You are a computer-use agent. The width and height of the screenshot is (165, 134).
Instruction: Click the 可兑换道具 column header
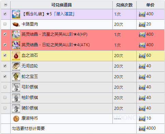(x=61, y=5)
